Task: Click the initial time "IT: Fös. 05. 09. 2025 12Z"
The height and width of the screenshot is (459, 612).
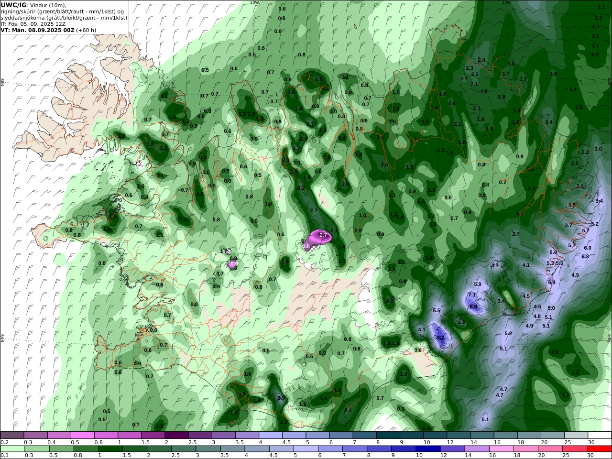Action: coord(33,23)
